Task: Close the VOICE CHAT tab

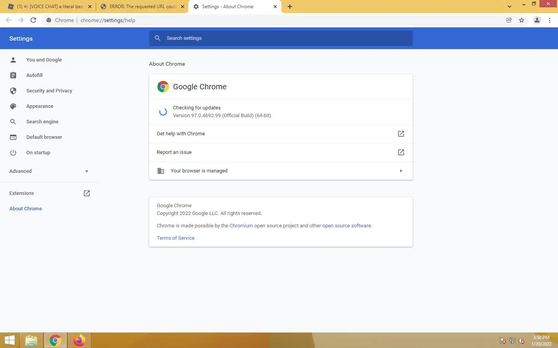Action: [90, 7]
